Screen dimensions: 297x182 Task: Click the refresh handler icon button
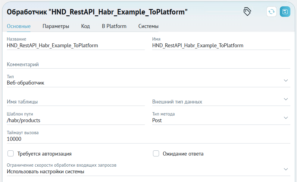coord(271,12)
